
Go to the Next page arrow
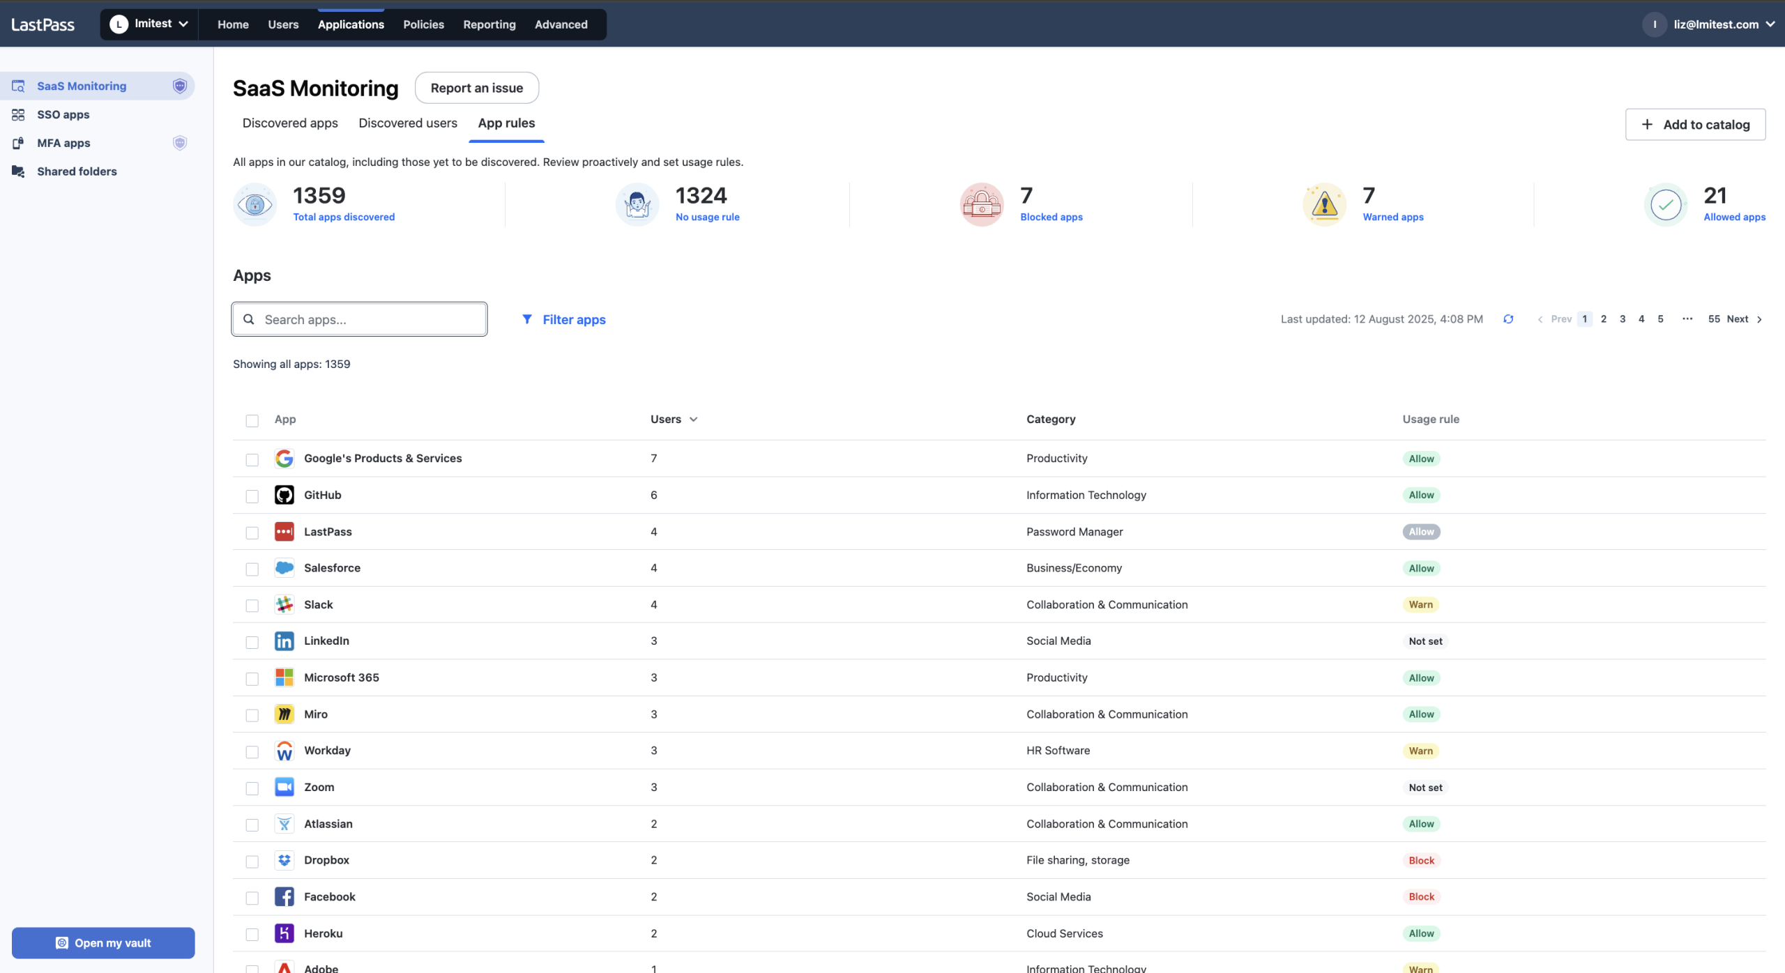coord(1759,319)
